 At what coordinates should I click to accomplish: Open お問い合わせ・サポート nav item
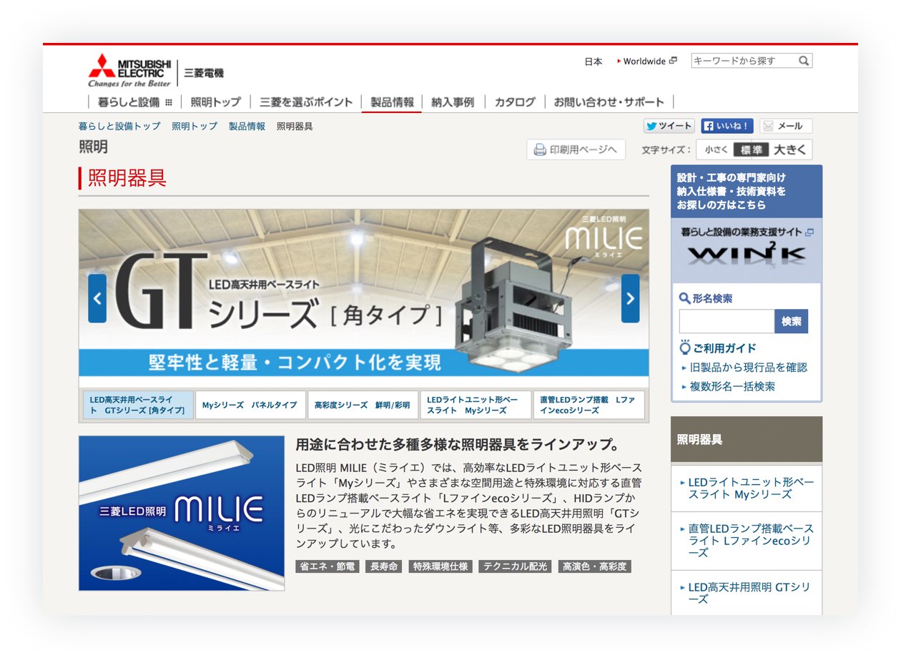609,102
